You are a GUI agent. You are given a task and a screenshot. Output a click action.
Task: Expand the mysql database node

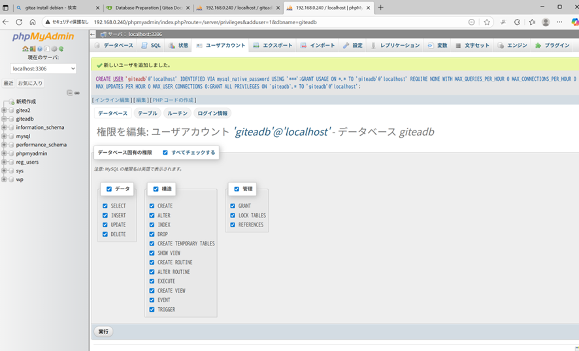pos(4,136)
